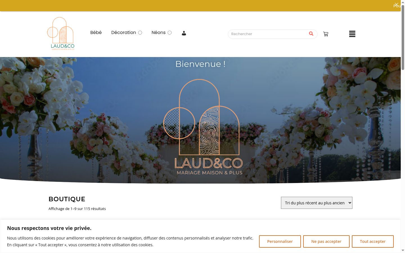Expand the Néons submenu circle
The image size is (405, 253).
click(x=170, y=33)
